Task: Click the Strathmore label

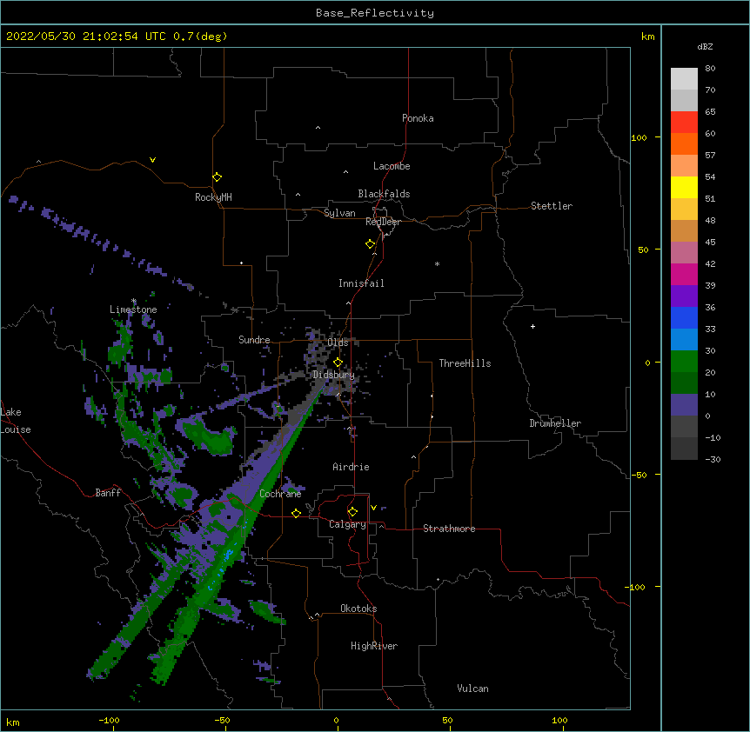Action: point(449,529)
